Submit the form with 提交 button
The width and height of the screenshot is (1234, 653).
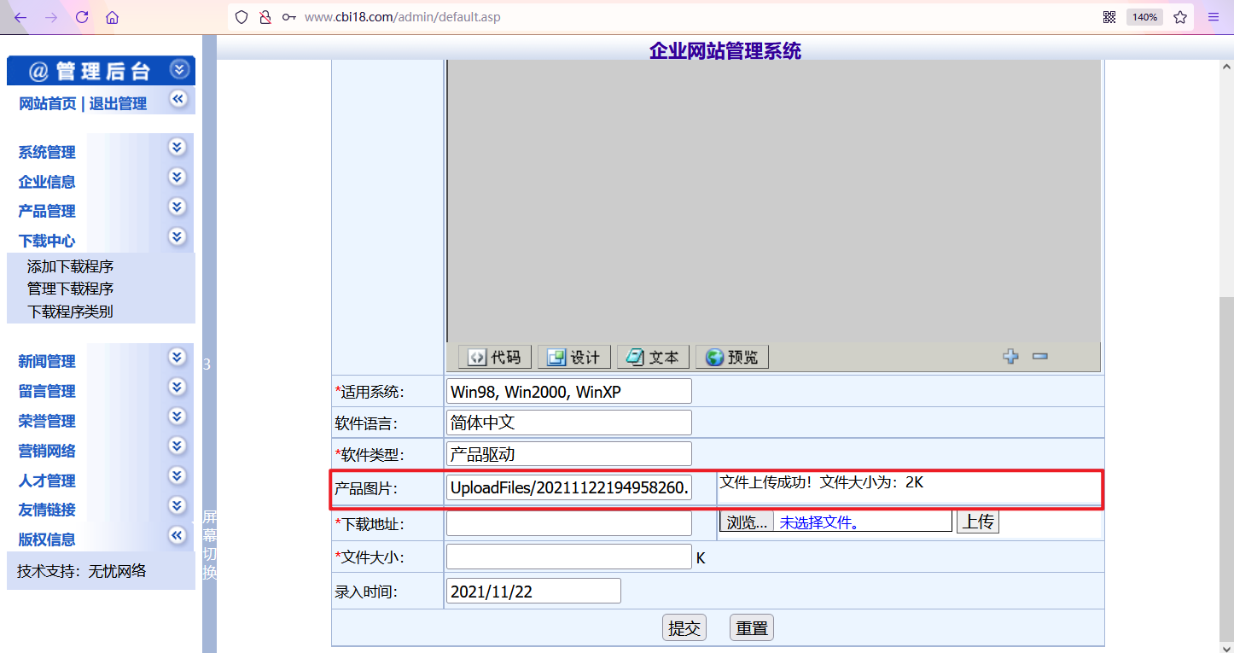click(684, 628)
